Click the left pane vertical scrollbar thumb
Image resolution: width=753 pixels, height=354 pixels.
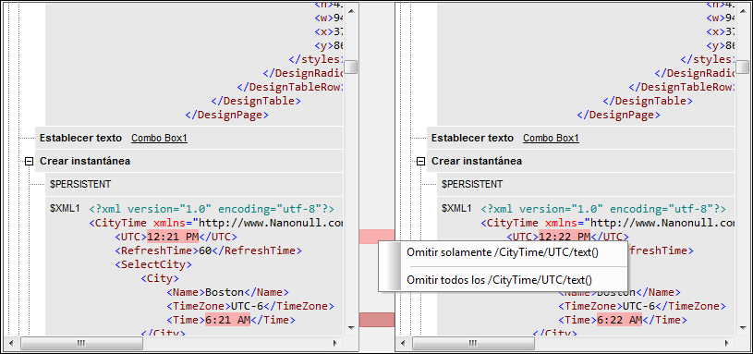(351, 67)
